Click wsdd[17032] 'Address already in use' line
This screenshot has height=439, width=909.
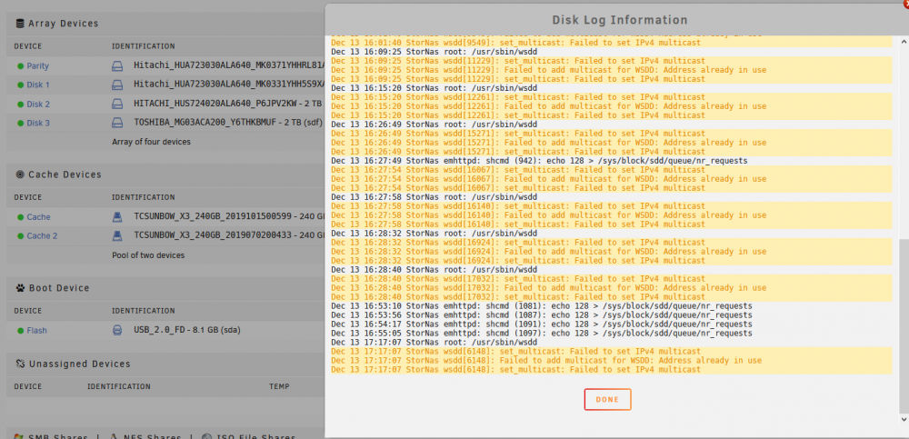coord(548,288)
